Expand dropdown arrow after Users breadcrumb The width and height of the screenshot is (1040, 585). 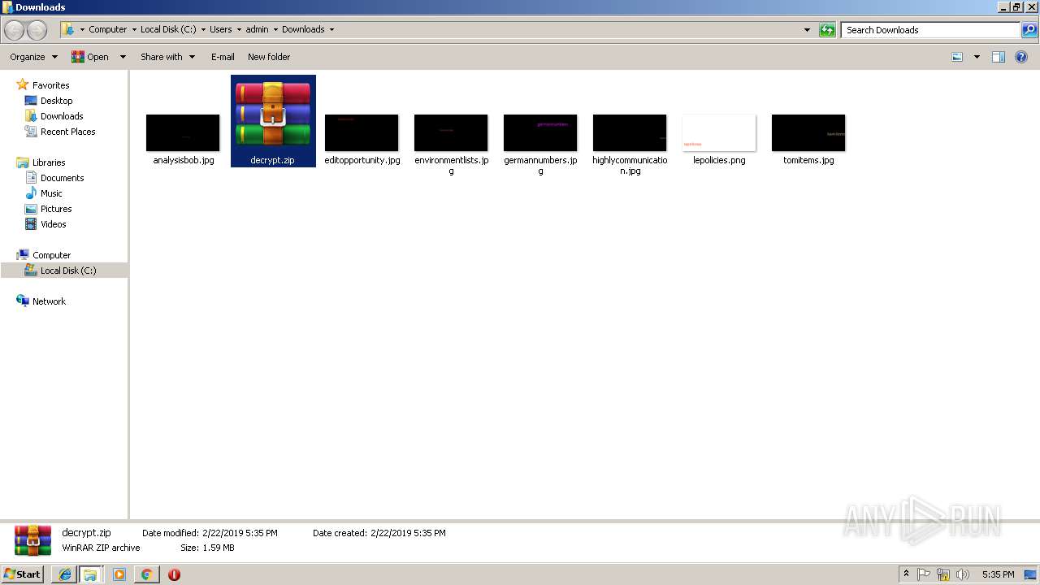(239, 29)
